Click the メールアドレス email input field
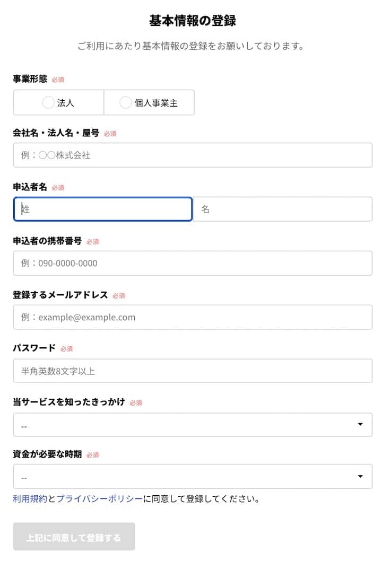 pyautogui.click(x=193, y=318)
